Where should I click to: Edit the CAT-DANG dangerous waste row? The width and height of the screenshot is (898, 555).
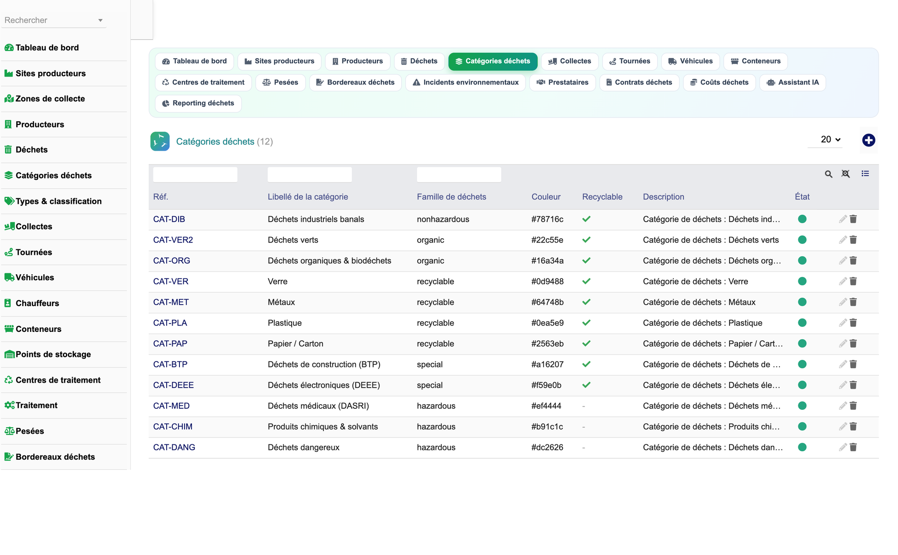843,447
